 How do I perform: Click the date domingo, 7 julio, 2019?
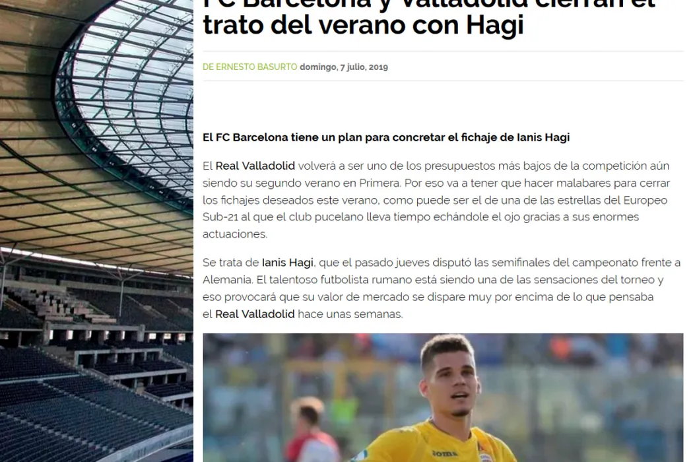coord(344,67)
